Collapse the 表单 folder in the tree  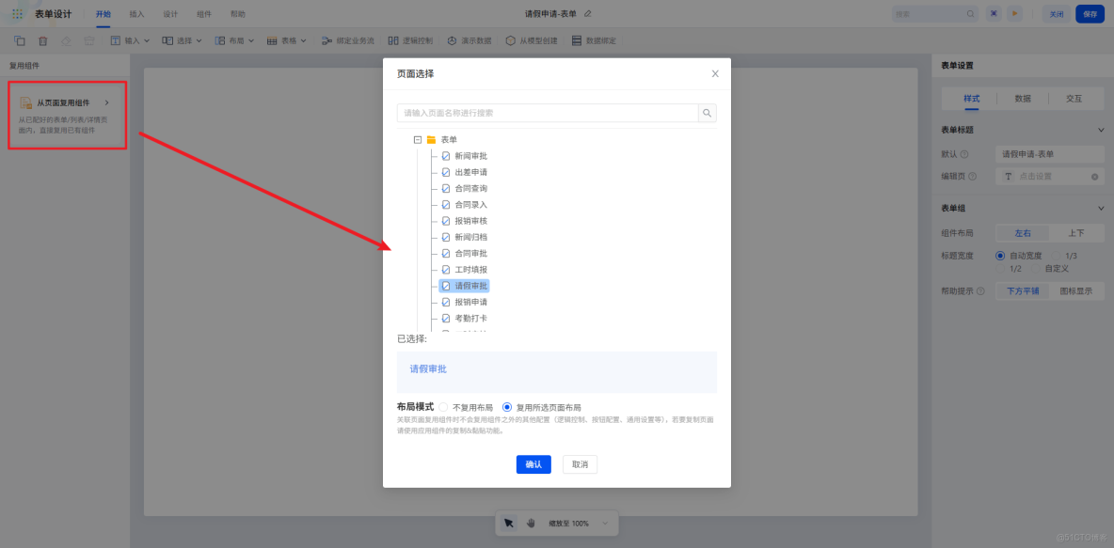(x=417, y=139)
